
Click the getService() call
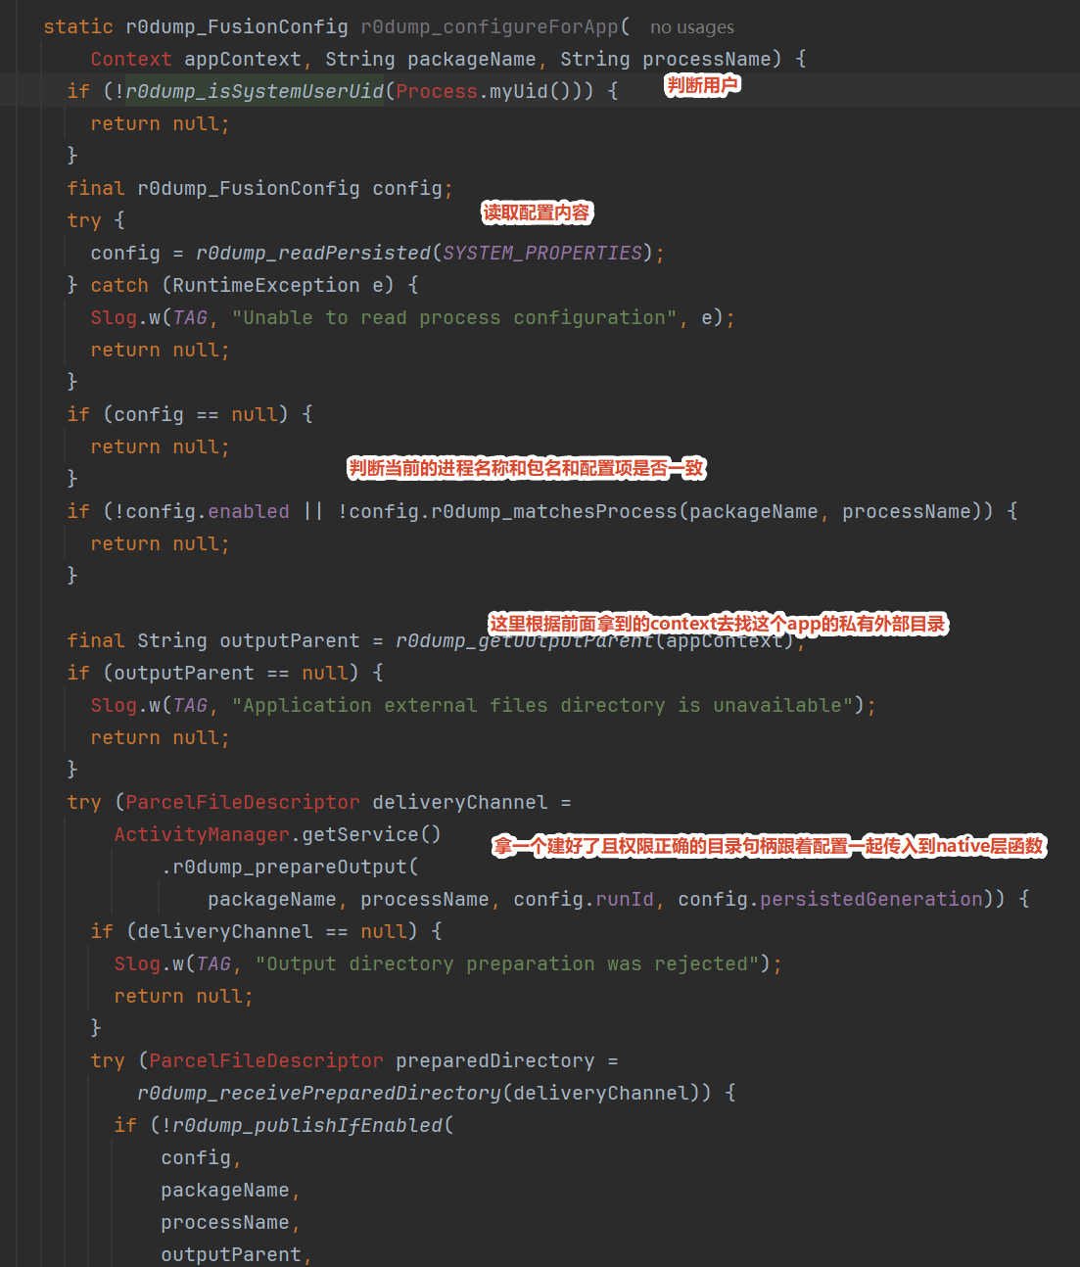click(372, 834)
